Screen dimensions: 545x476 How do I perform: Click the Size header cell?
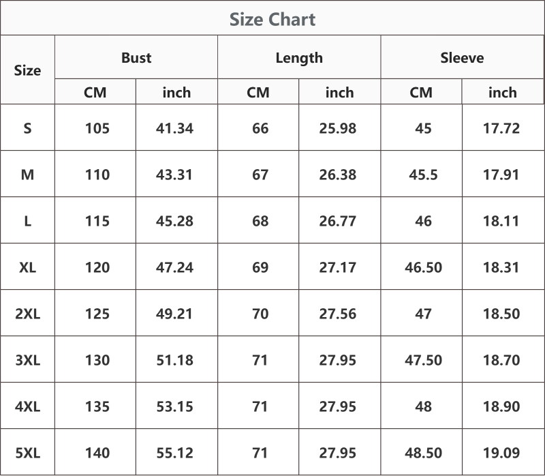click(27, 70)
